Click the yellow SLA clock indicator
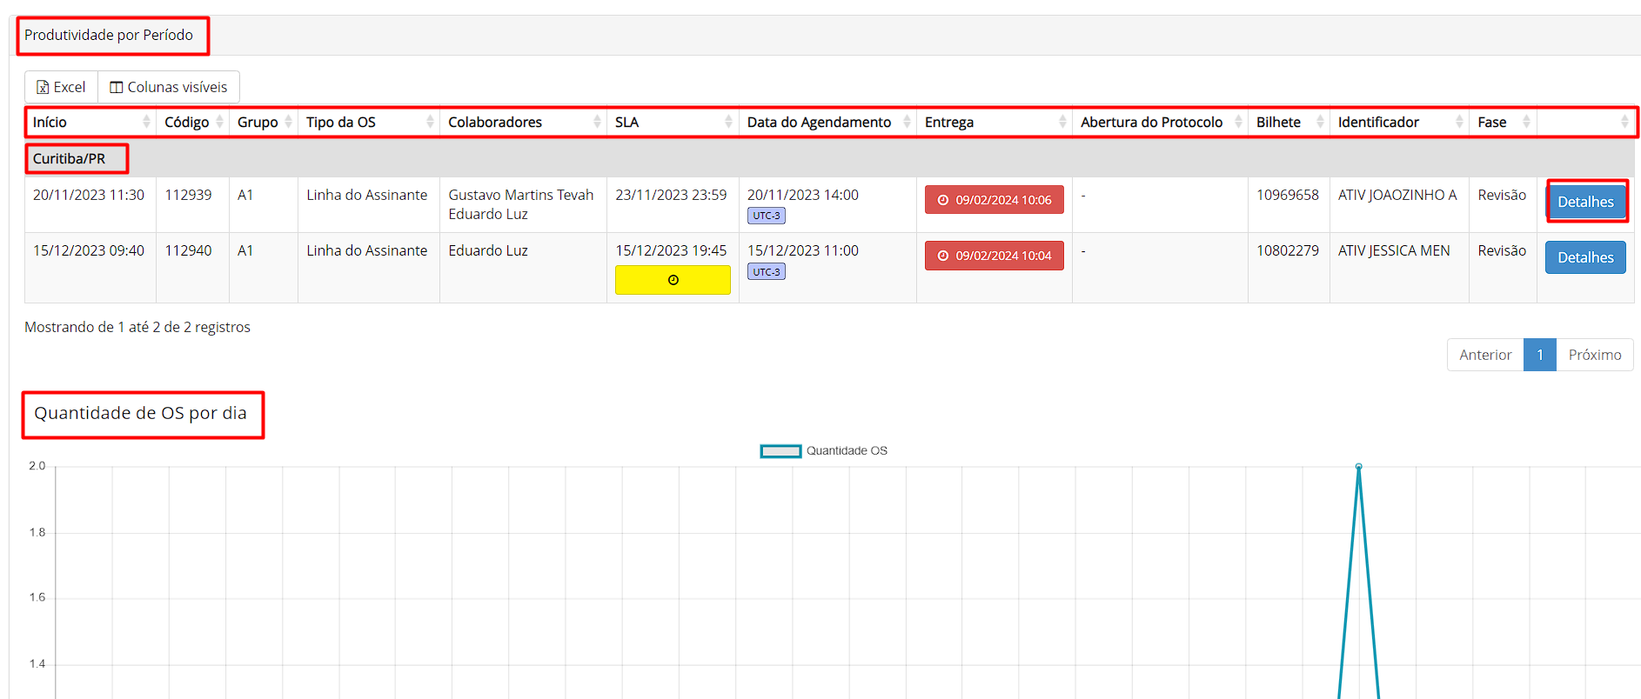1641x699 pixels. [673, 280]
